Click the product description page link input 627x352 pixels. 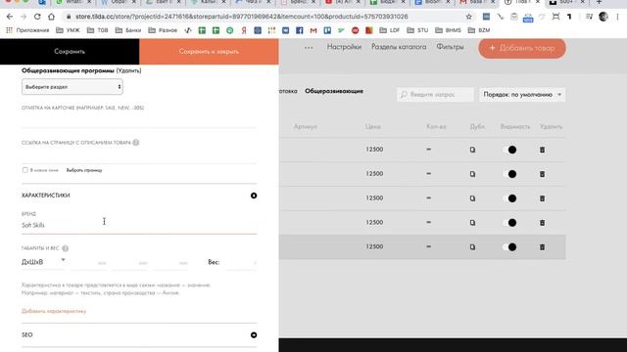[x=139, y=155]
